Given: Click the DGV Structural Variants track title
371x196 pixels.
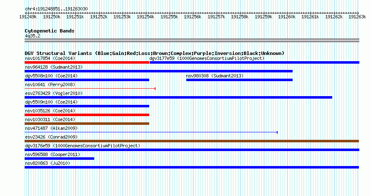Looking at the screenshot, I should coord(155,53).
